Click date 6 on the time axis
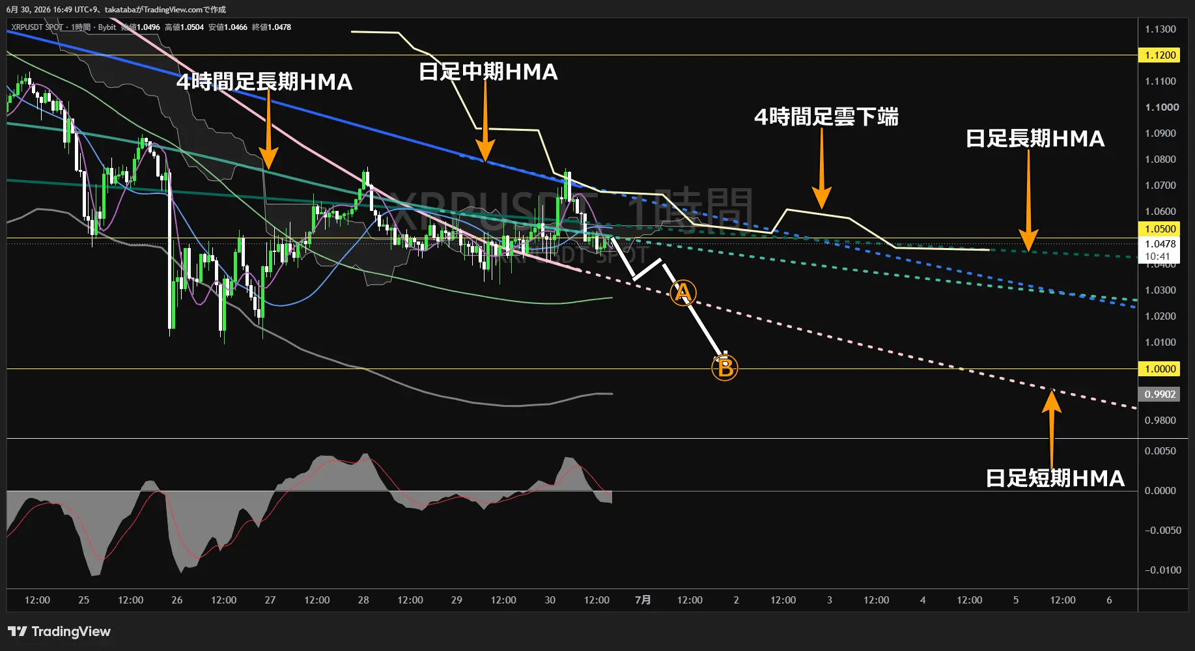Image resolution: width=1195 pixels, height=651 pixels. pos(1109,600)
